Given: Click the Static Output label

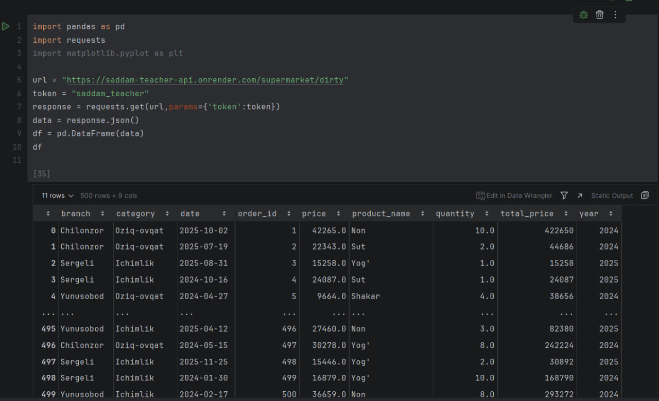Looking at the screenshot, I should pos(612,196).
